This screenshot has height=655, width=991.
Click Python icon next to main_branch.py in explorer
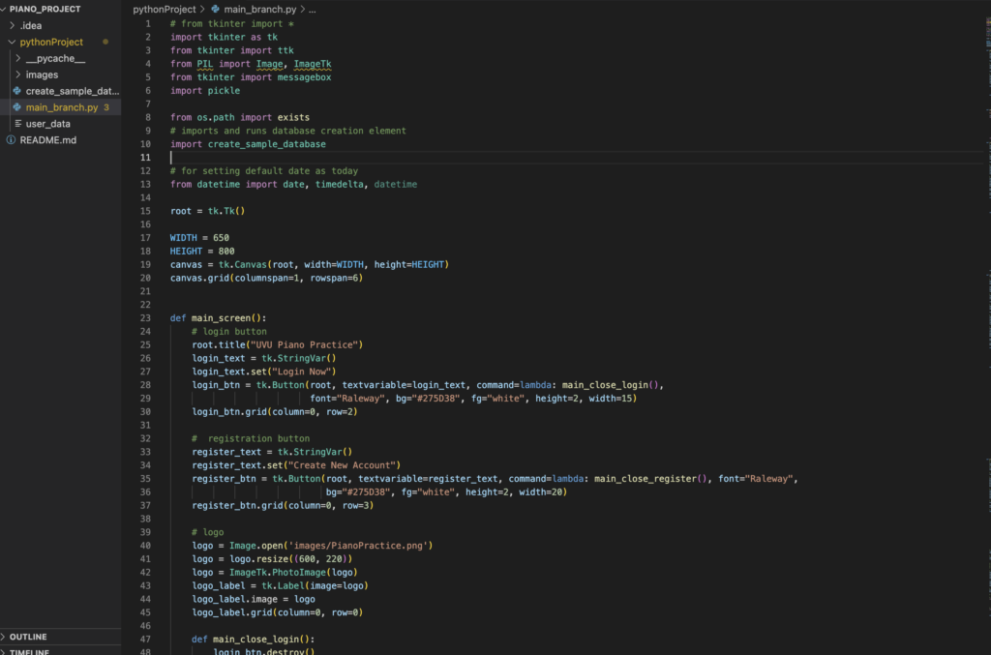click(x=17, y=107)
